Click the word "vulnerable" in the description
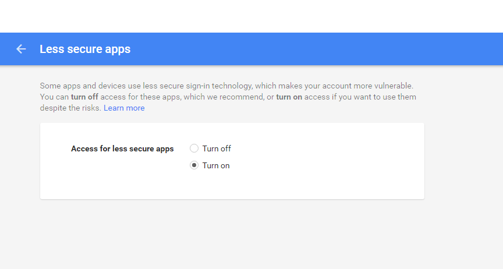This screenshot has height=269, width=503. coord(394,86)
